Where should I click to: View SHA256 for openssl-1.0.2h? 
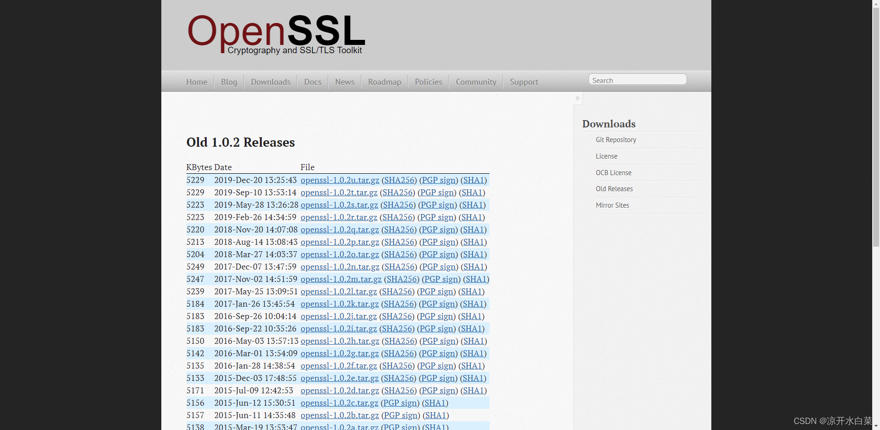click(x=399, y=341)
